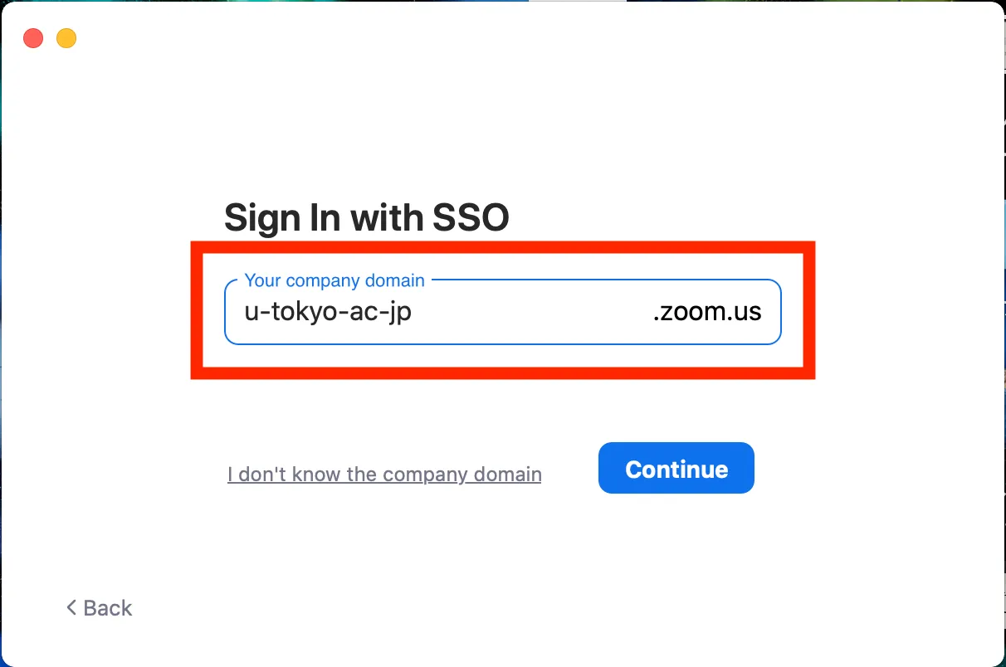The image size is (1006, 667).
Task: Click the "u-tokyo-ac-jp" text in the field
Action: pos(328,312)
